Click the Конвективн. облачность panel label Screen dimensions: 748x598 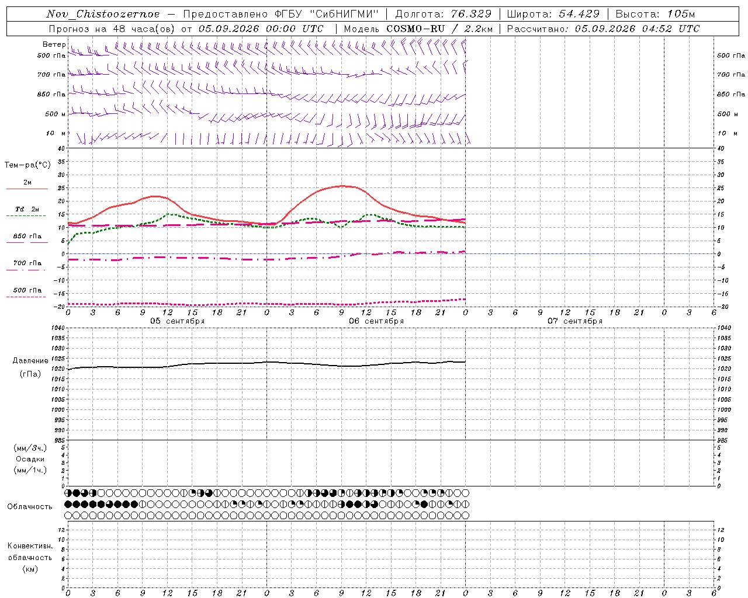30,557
